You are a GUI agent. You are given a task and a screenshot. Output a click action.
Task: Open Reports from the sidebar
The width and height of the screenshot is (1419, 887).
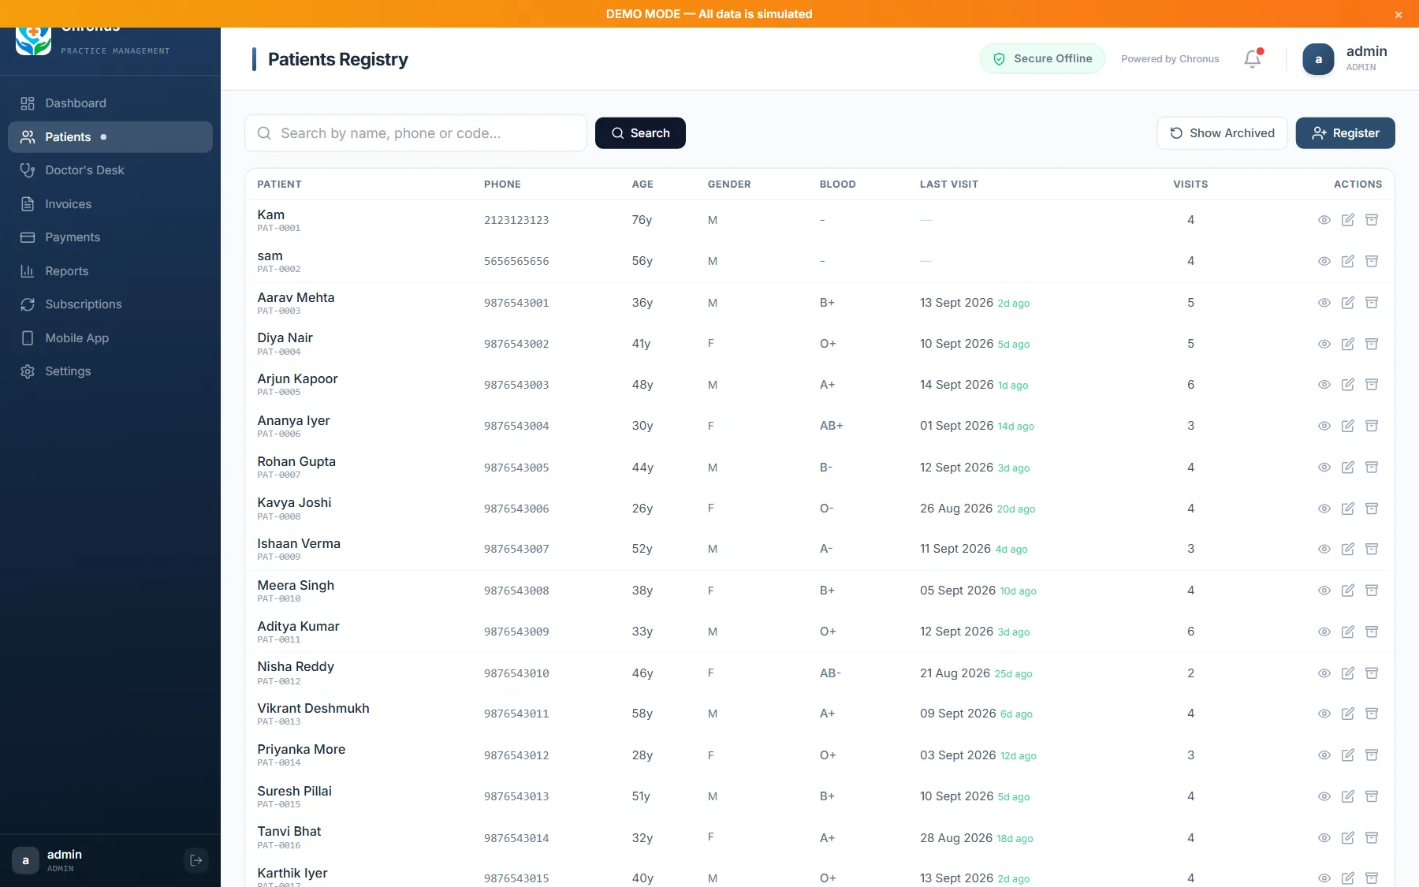click(x=110, y=271)
